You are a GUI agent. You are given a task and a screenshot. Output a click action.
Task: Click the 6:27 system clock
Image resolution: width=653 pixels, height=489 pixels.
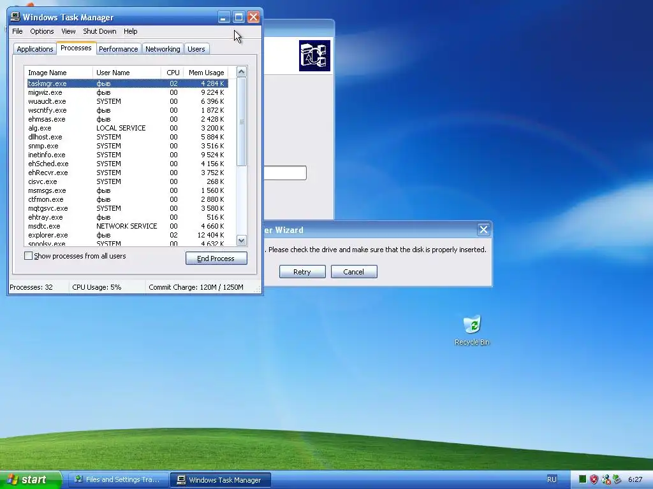635,479
